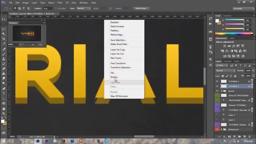Expand the Background layer group
256x144 pixels.
[222, 130]
